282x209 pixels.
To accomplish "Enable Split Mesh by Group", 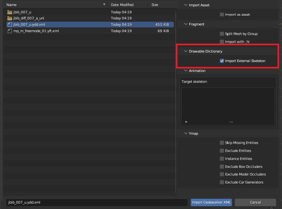I will point(222,34).
